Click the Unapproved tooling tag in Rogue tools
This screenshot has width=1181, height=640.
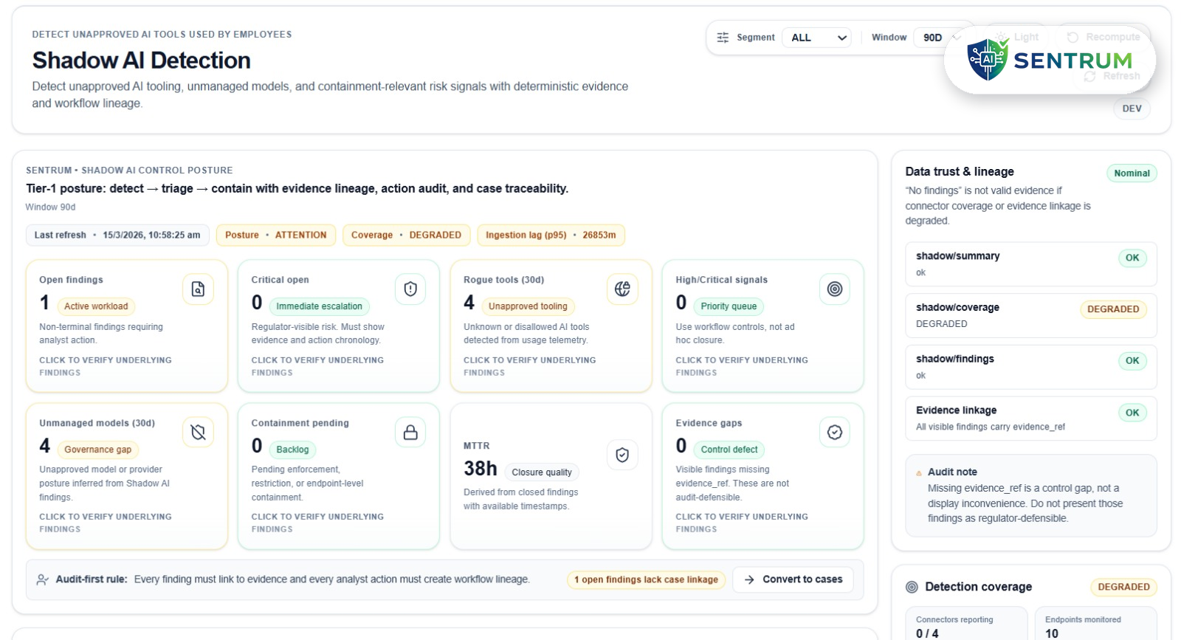pyautogui.click(x=528, y=306)
